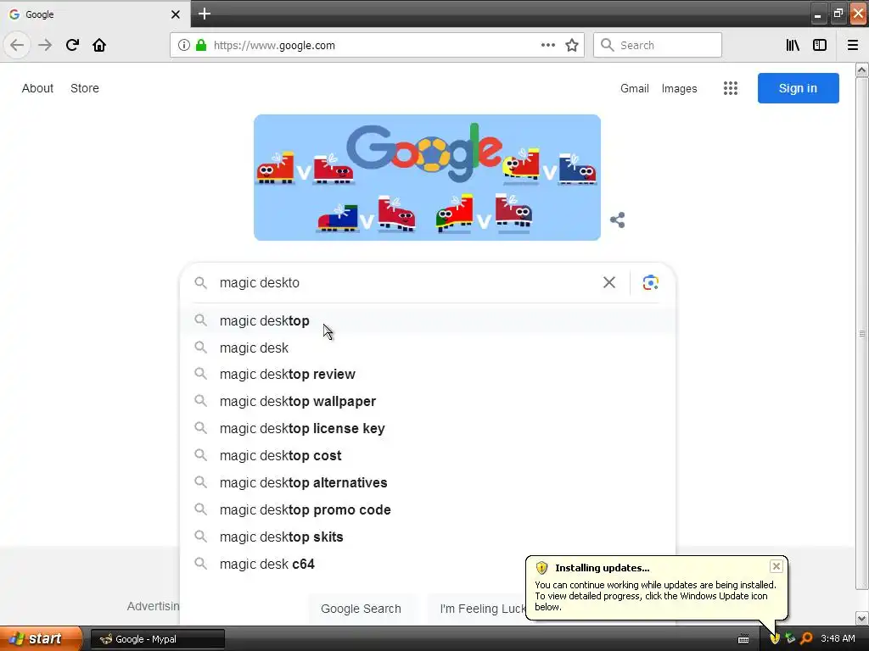Image resolution: width=869 pixels, height=651 pixels.
Task: Select suggestion 'magic desk'
Action: [x=428, y=348]
